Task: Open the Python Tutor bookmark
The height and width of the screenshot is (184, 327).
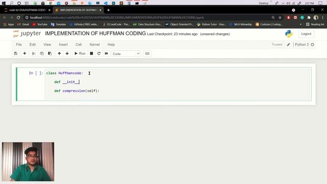Action: 211,25
